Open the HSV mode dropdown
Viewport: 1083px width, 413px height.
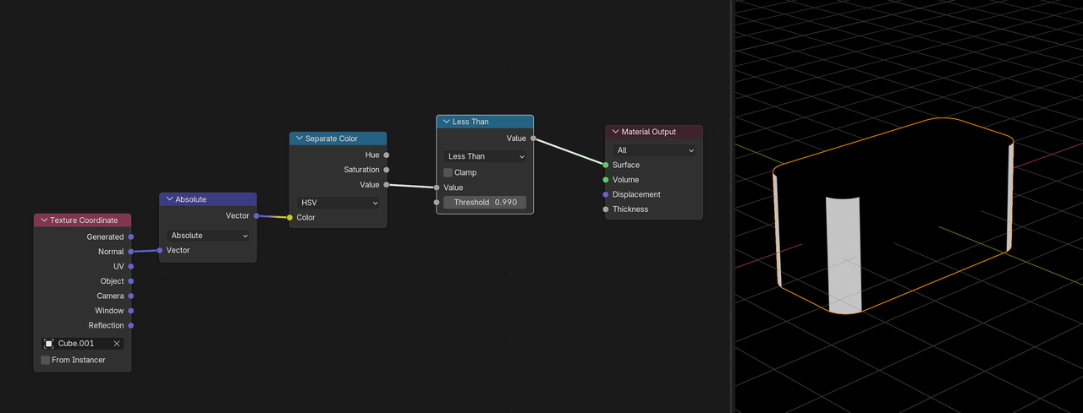(x=338, y=203)
